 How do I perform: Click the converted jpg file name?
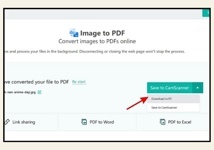[20, 92]
